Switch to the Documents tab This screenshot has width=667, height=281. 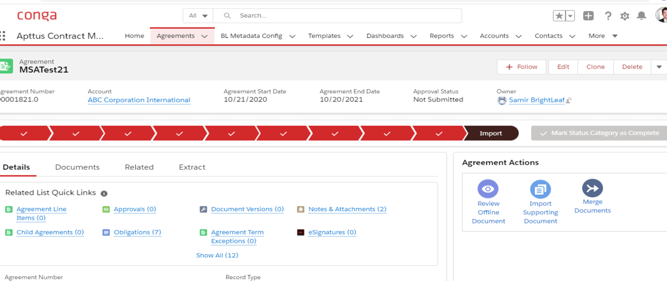pyautogui.click(x=77, y=167)
